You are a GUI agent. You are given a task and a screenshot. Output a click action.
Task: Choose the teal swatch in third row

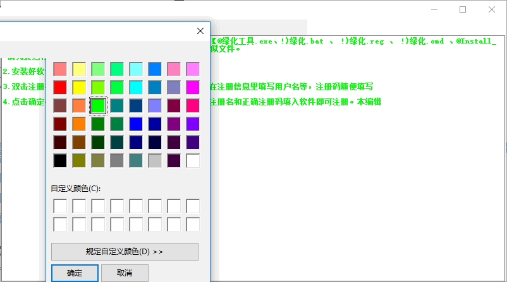[x=117, y=105]
